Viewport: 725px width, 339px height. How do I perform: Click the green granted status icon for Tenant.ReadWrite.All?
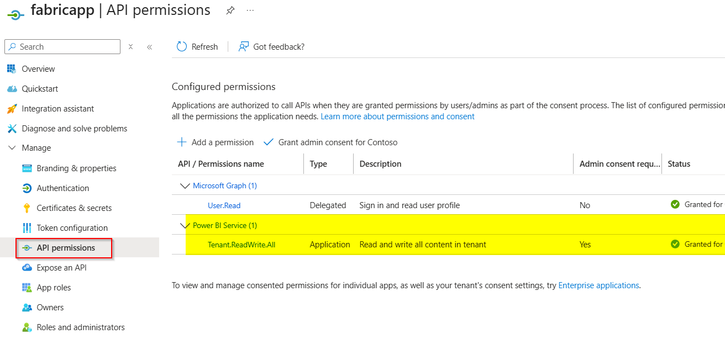tap(675, 243)
